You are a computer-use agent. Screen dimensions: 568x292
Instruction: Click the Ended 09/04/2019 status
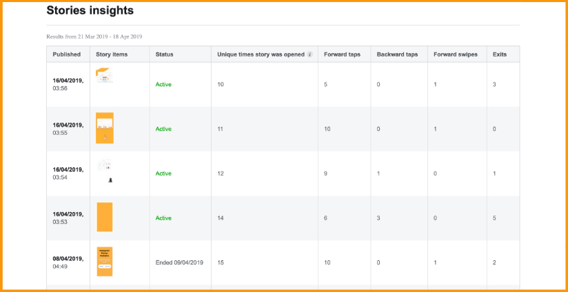click(179, 262)
